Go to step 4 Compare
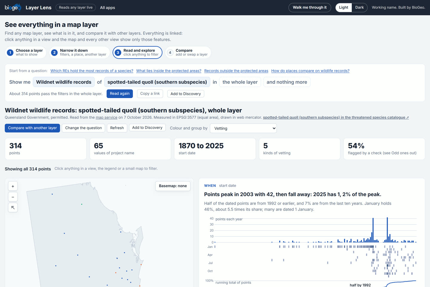The width and height of the screenshot is (430, 287). coord(188,52)
